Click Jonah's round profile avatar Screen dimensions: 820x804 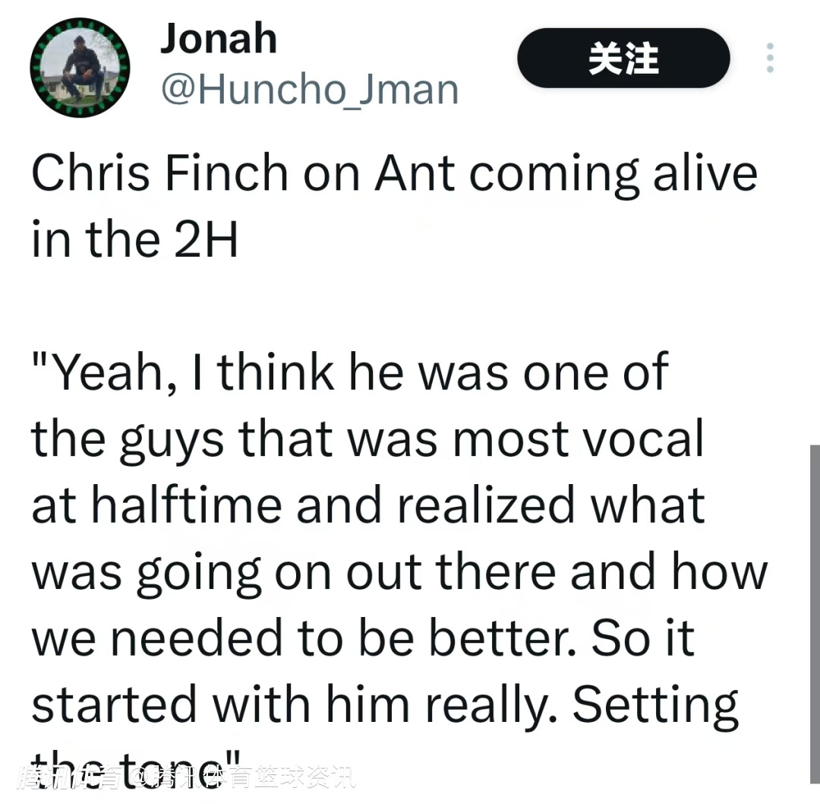click(x=80, y=68)
